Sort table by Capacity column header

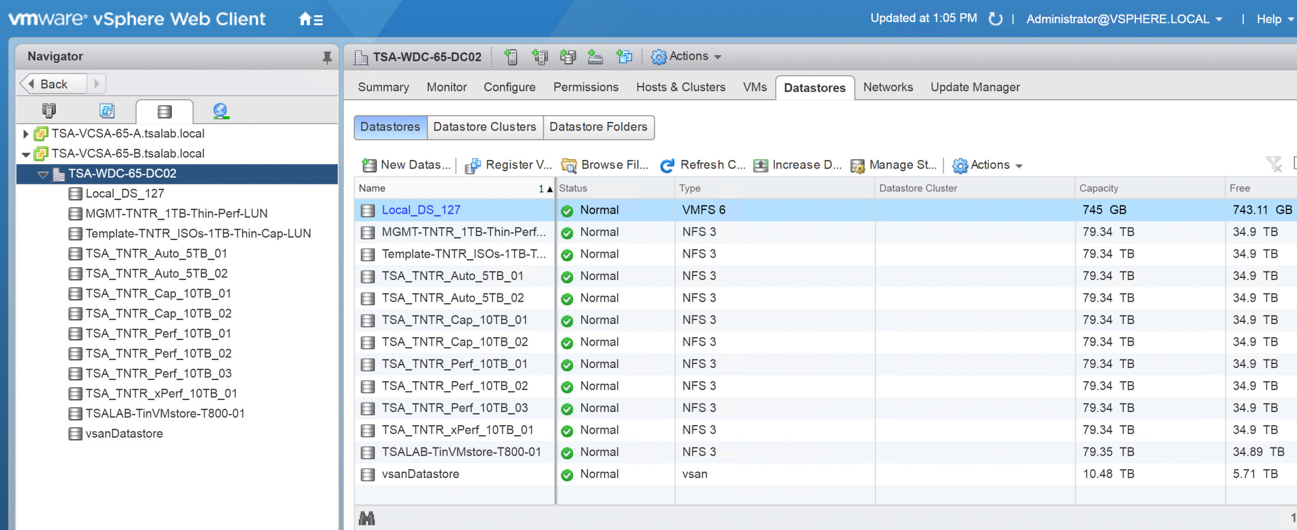tap(1098, 188)
